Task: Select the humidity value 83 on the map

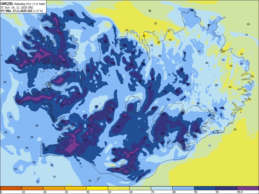Action: (x=11, y=117)
